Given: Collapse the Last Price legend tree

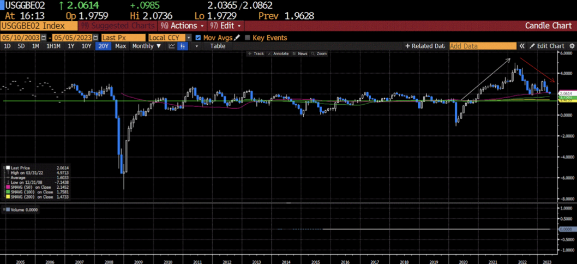Looking at the screenshot, I should pyautogui.click(x=4, y=167).
